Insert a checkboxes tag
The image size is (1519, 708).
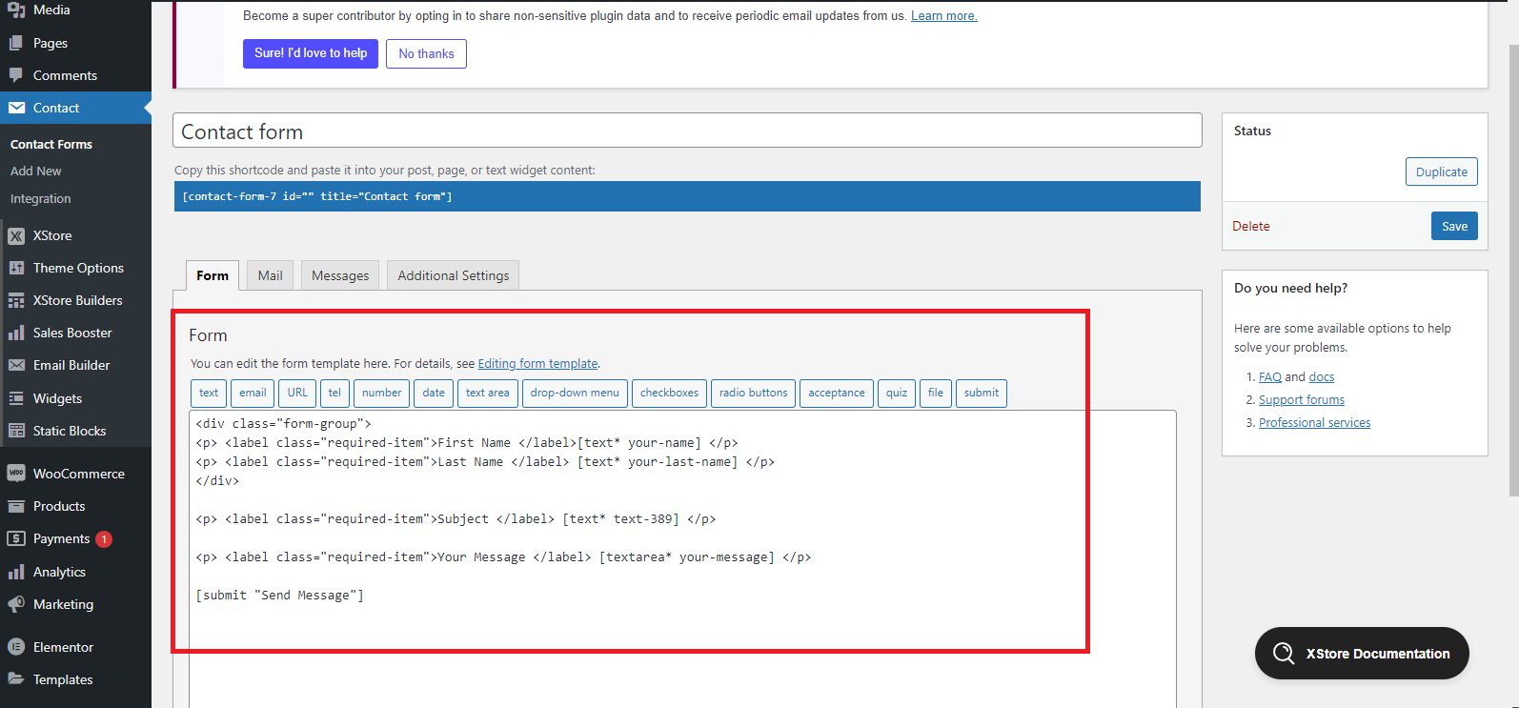point(669,393)
